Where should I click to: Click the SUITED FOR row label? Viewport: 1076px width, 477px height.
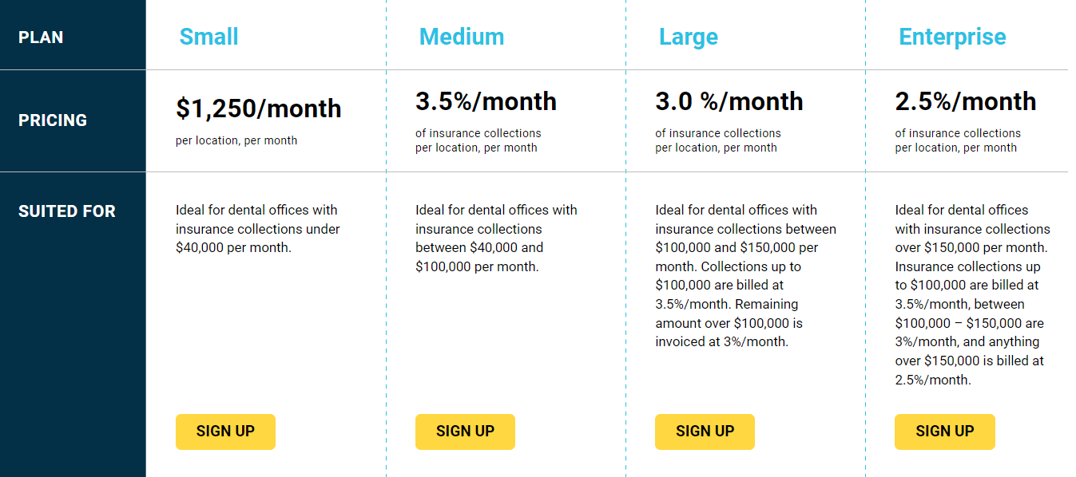point(67,211)
